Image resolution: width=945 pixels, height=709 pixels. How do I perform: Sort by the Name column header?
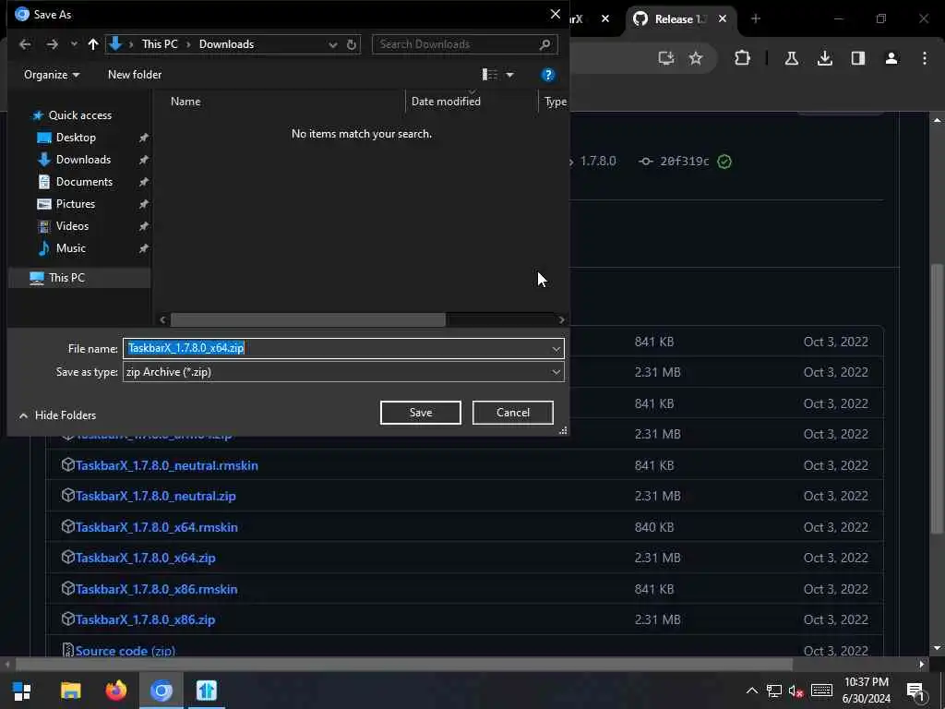click(185, 102)
